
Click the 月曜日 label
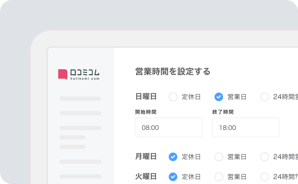point(146,157)
